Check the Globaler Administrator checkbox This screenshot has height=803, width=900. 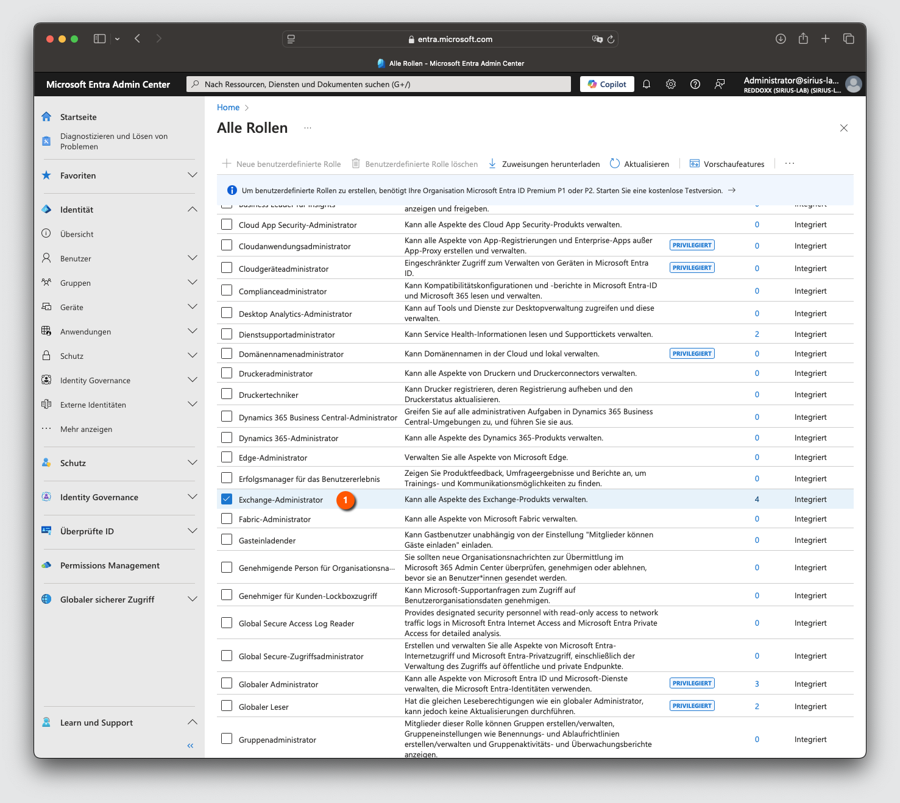pyautogui.click(x=227, y=684)
